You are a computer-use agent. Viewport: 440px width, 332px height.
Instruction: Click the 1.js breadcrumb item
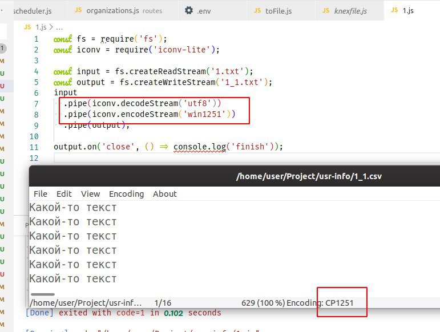point(41,27)
